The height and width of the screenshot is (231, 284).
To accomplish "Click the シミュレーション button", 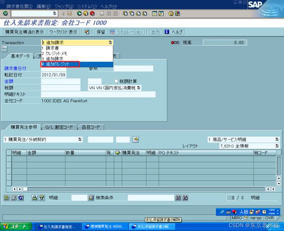I will coord(127,32).
